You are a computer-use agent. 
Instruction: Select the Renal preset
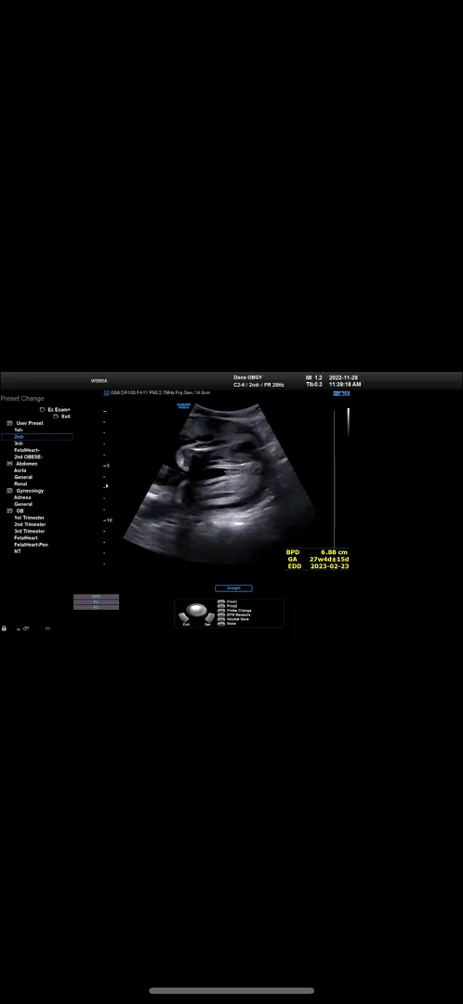coord(20,484)
